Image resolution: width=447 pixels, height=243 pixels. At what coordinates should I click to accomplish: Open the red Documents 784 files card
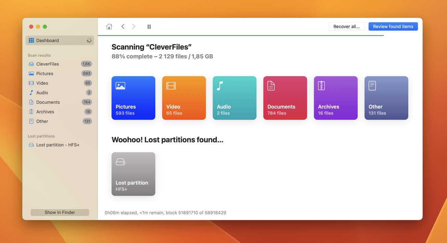[x=285, y=98]
